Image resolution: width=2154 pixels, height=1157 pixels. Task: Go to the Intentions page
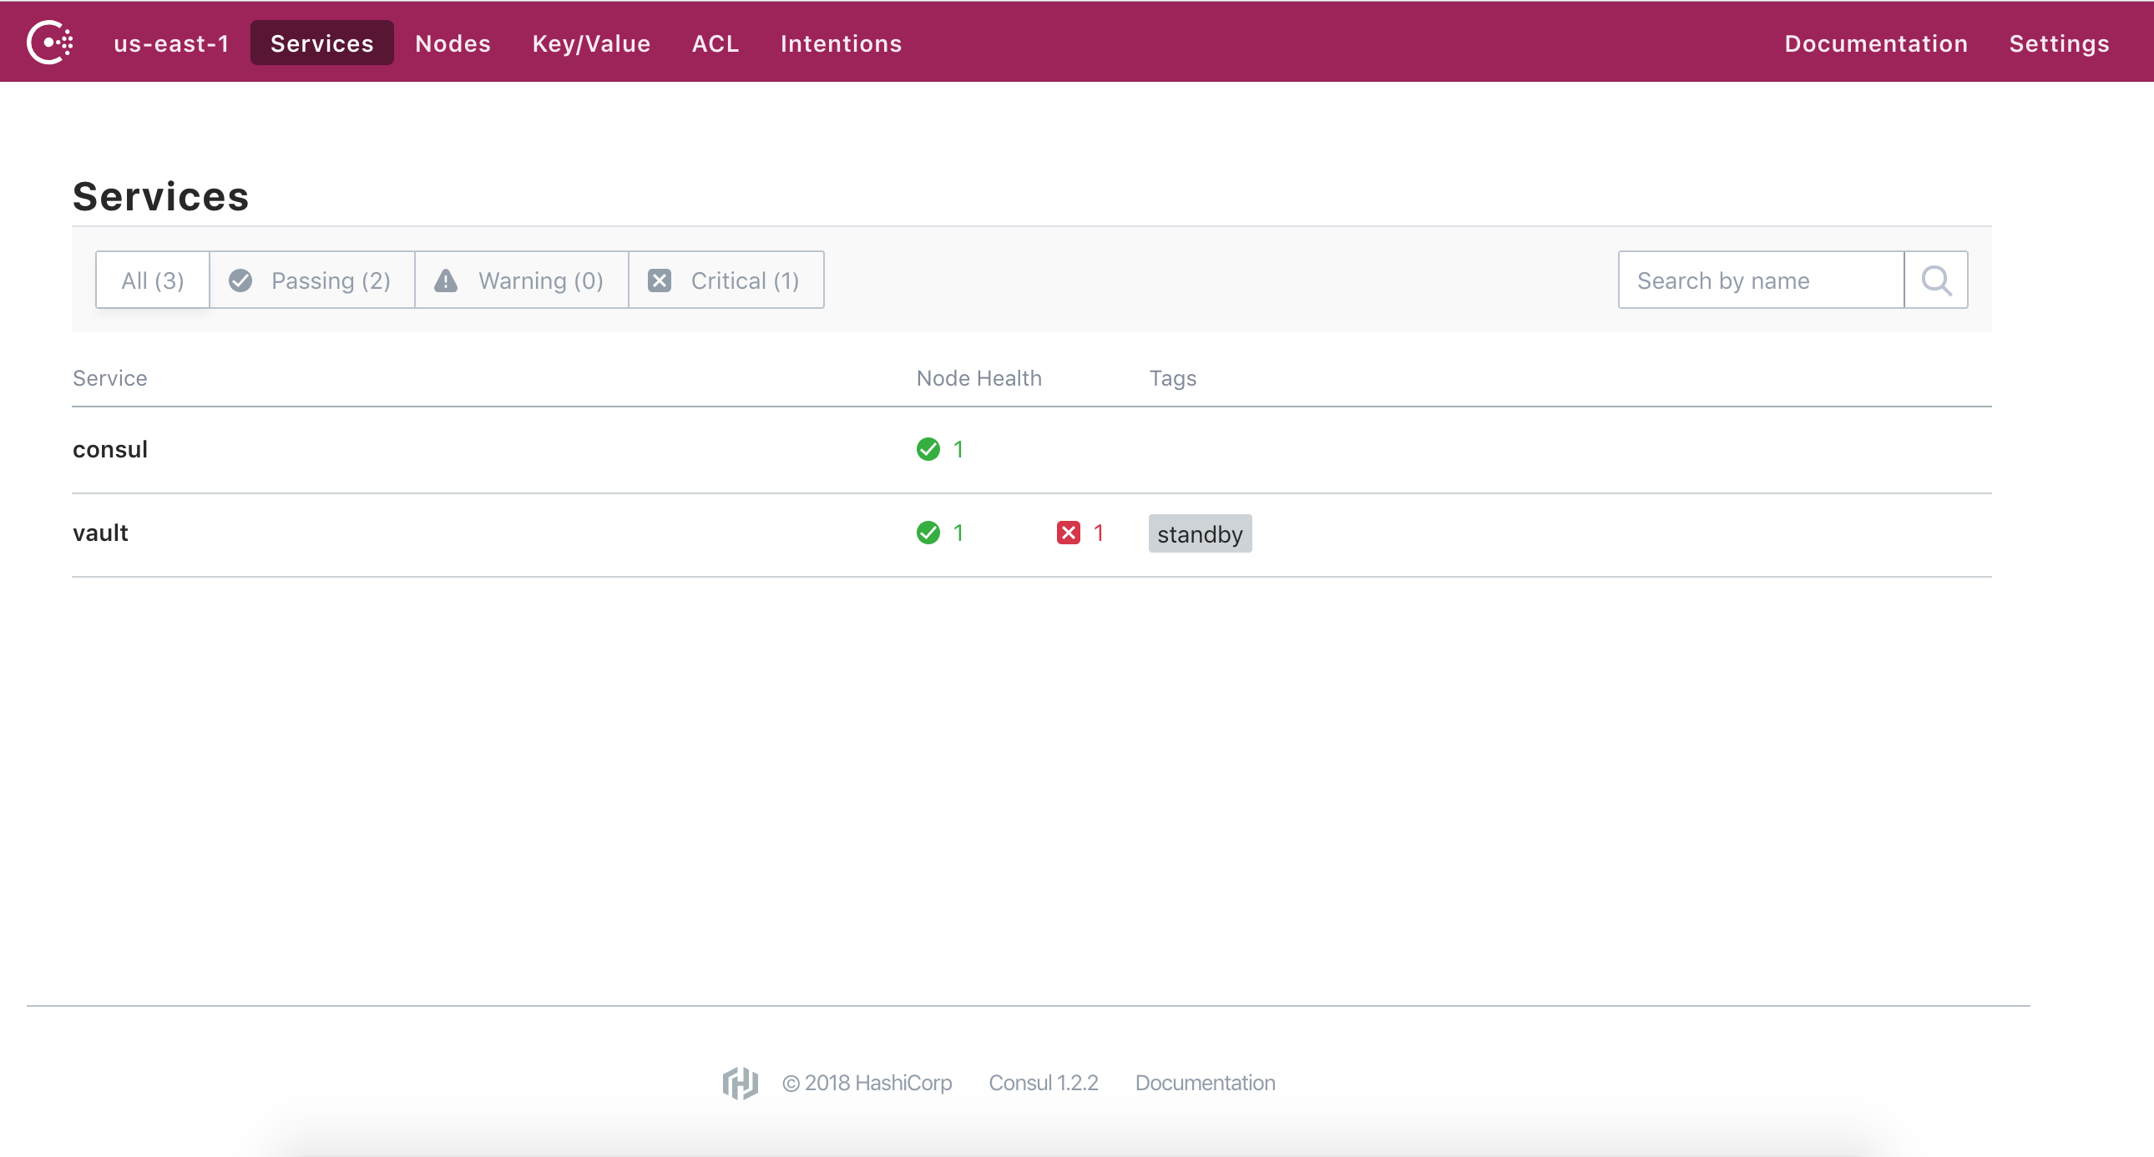tap(841, 43)
